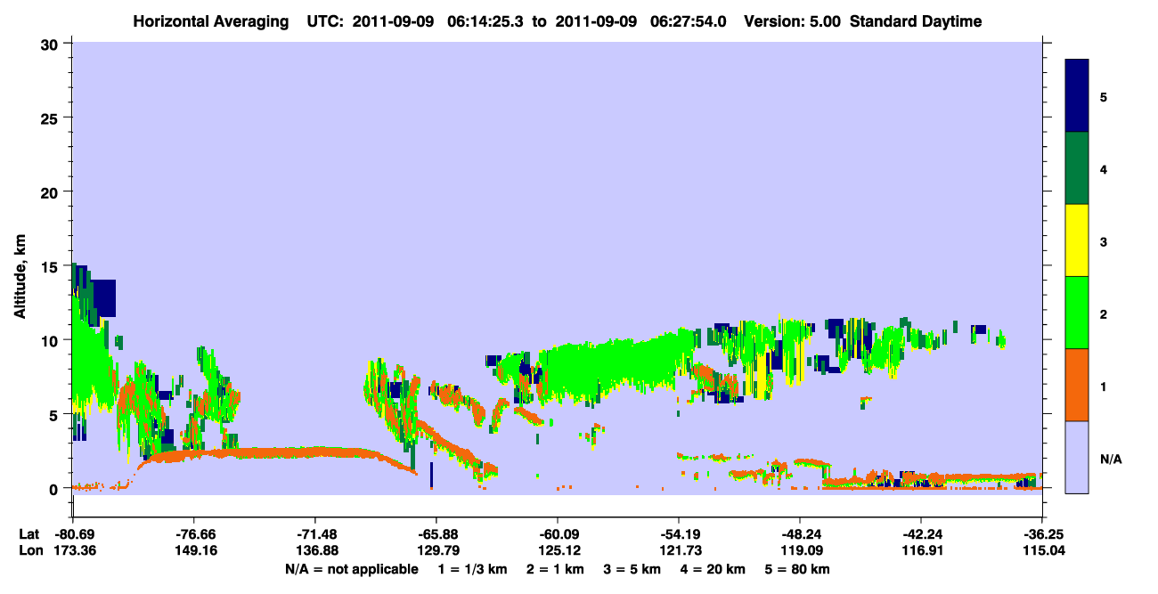
Task: Click the orange level 1 color swatch
Action: (1077, 385)
